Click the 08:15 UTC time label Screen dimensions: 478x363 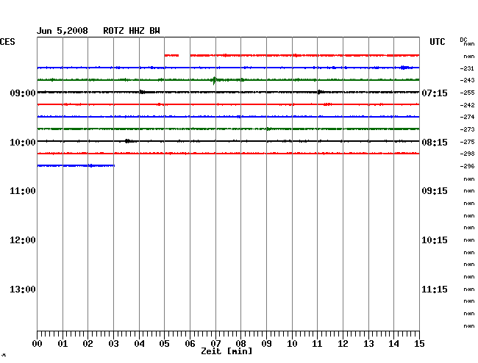point(435,143)
